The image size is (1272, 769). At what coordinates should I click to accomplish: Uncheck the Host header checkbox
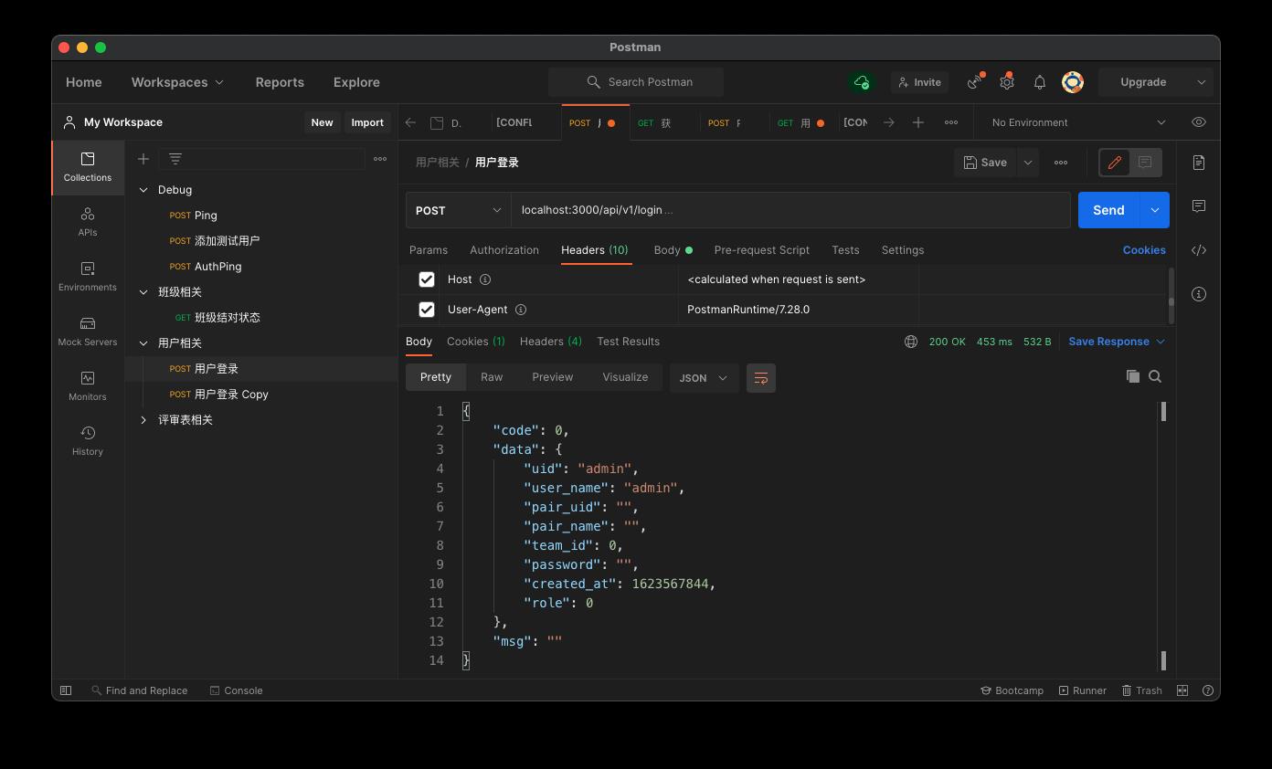(427, 279)
